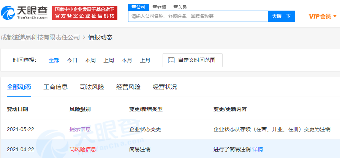The image size is (340, 158).
Task: Filter by 上周 time range
Action: tap(109, 60)
